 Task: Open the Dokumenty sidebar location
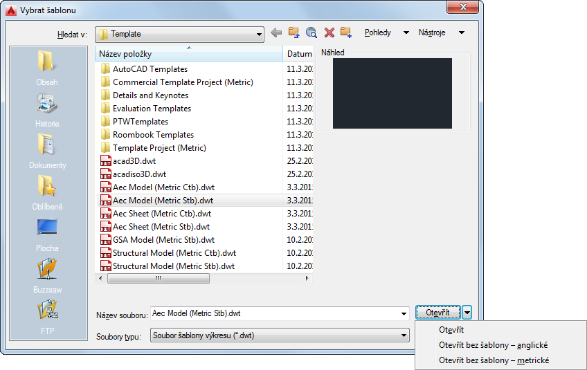47,151
